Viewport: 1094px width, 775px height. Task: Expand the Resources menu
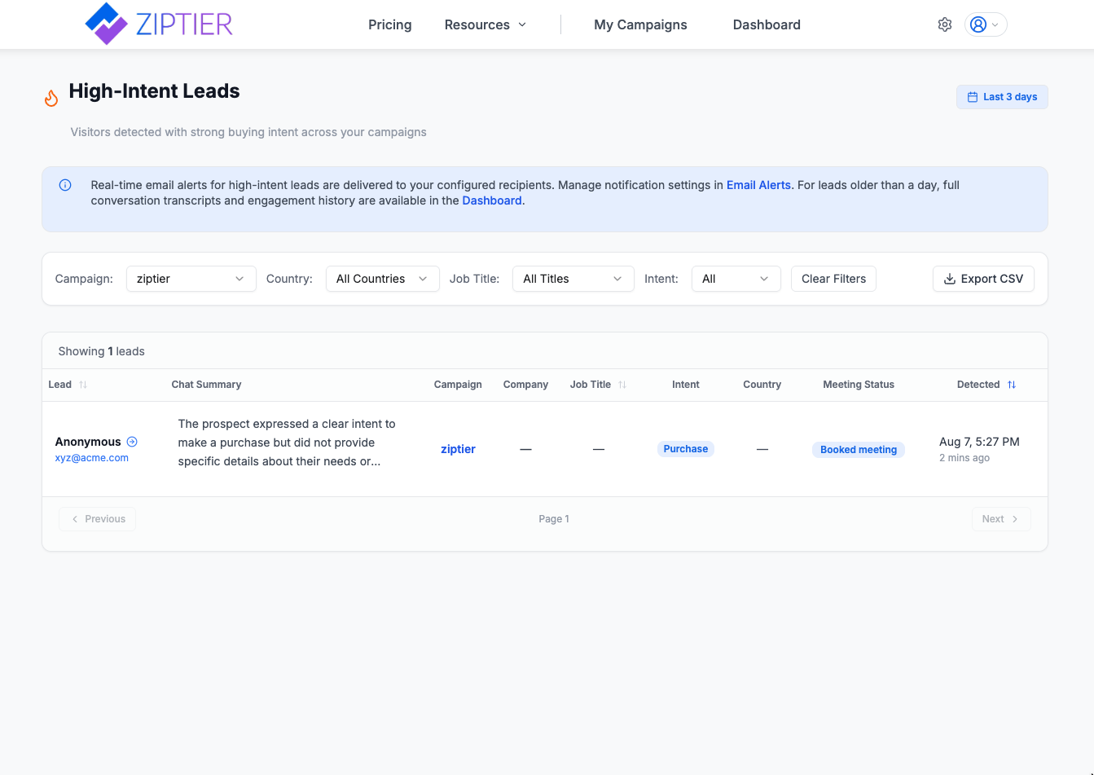[485, 24]
